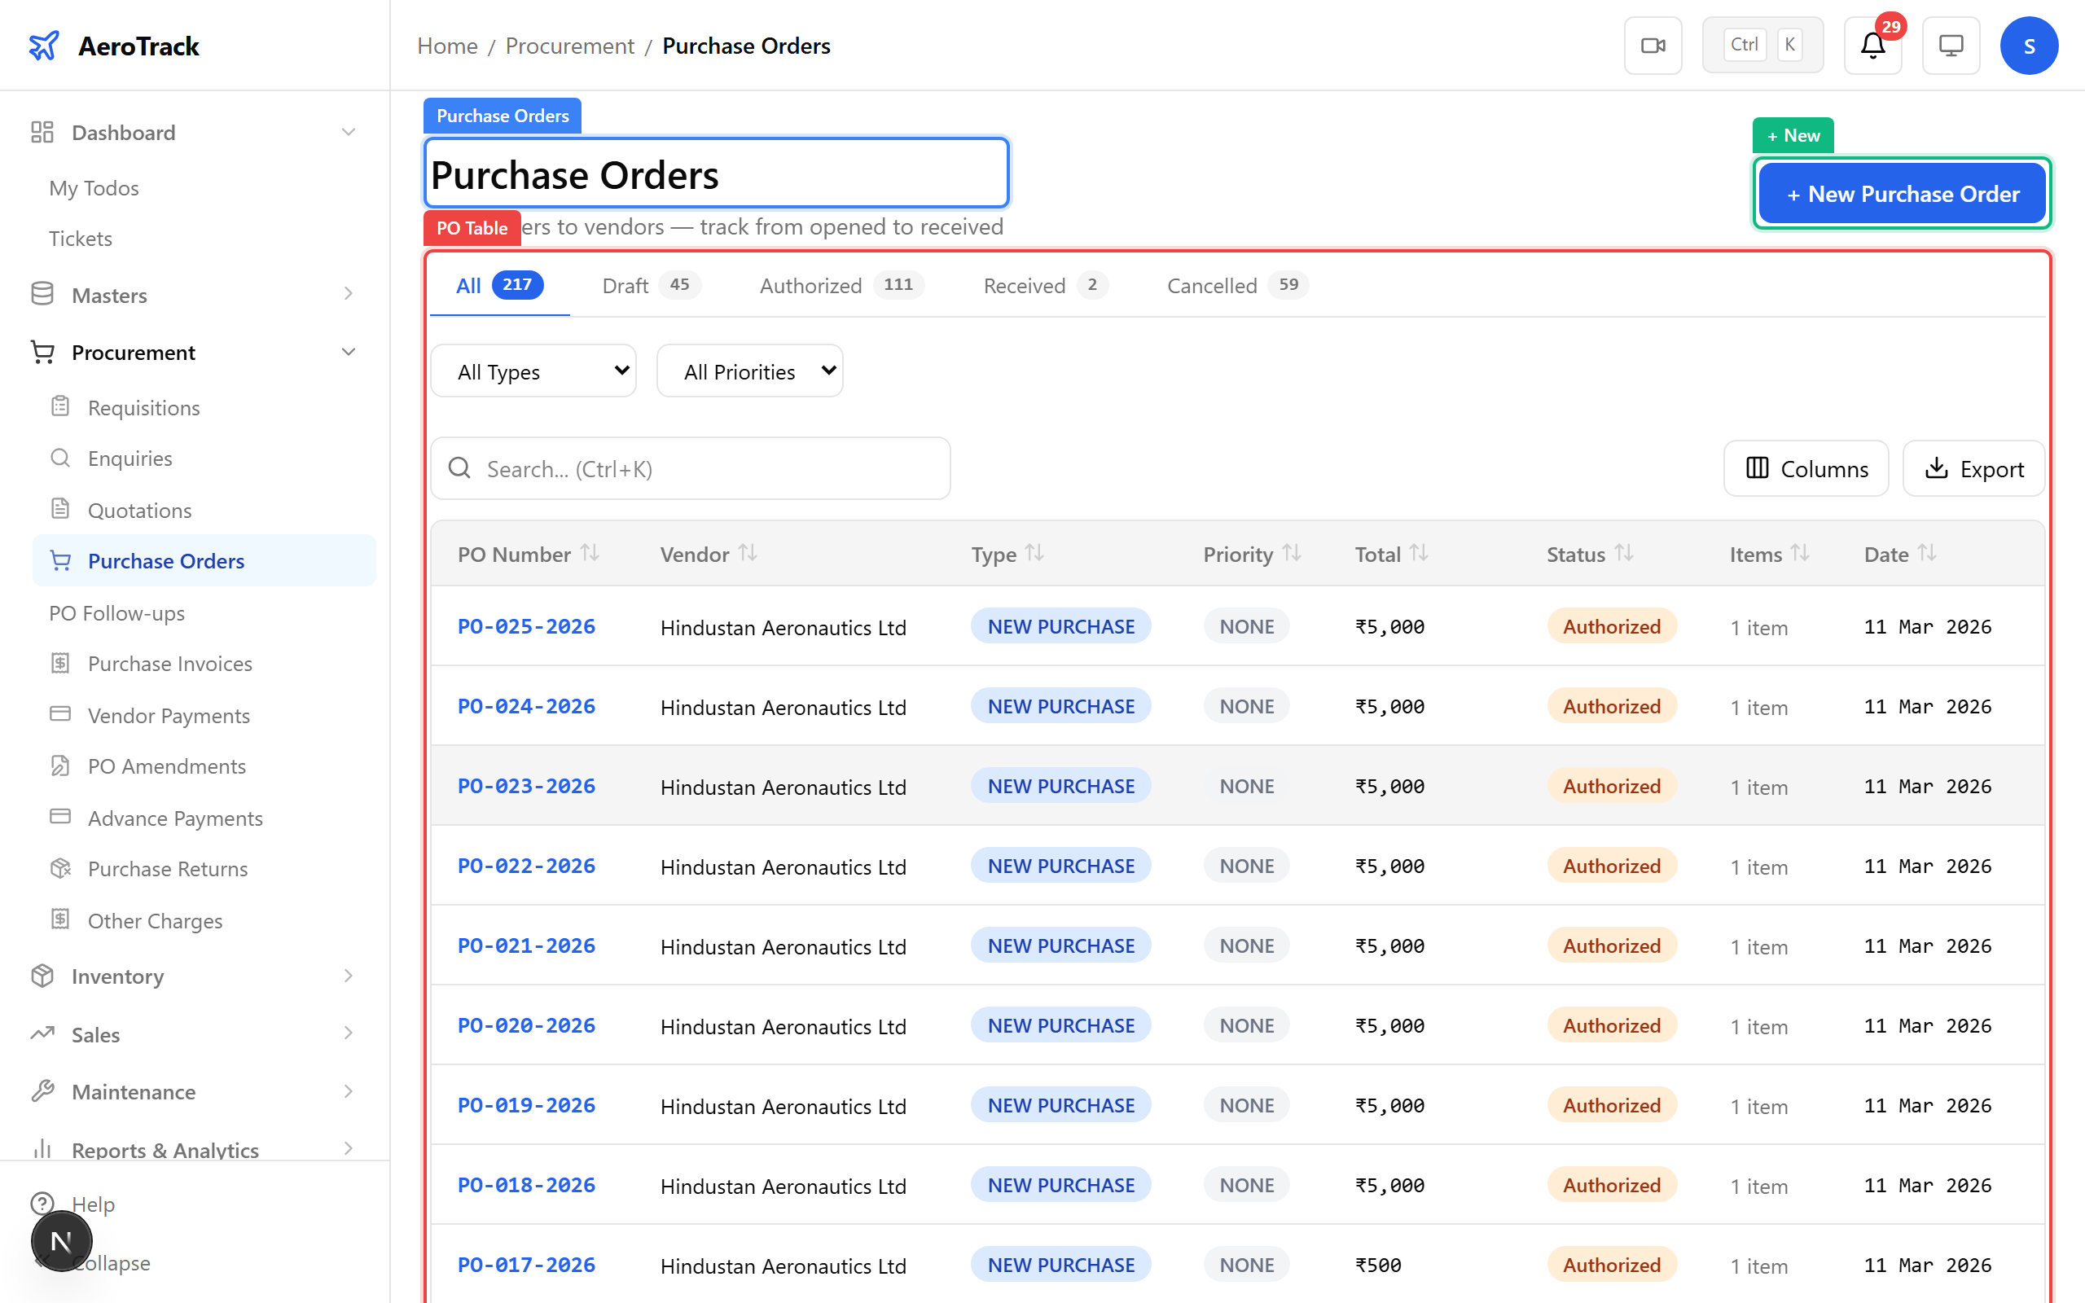
Task: Select the PO Amendments icon
Action: [x=60, y=766]
